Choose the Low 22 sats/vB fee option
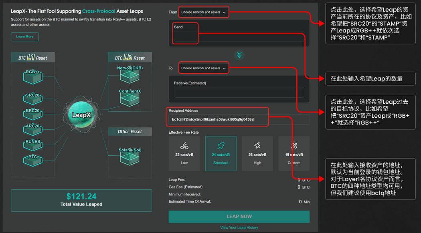Viewport: 421px width, 233px height. coord(184,153)
